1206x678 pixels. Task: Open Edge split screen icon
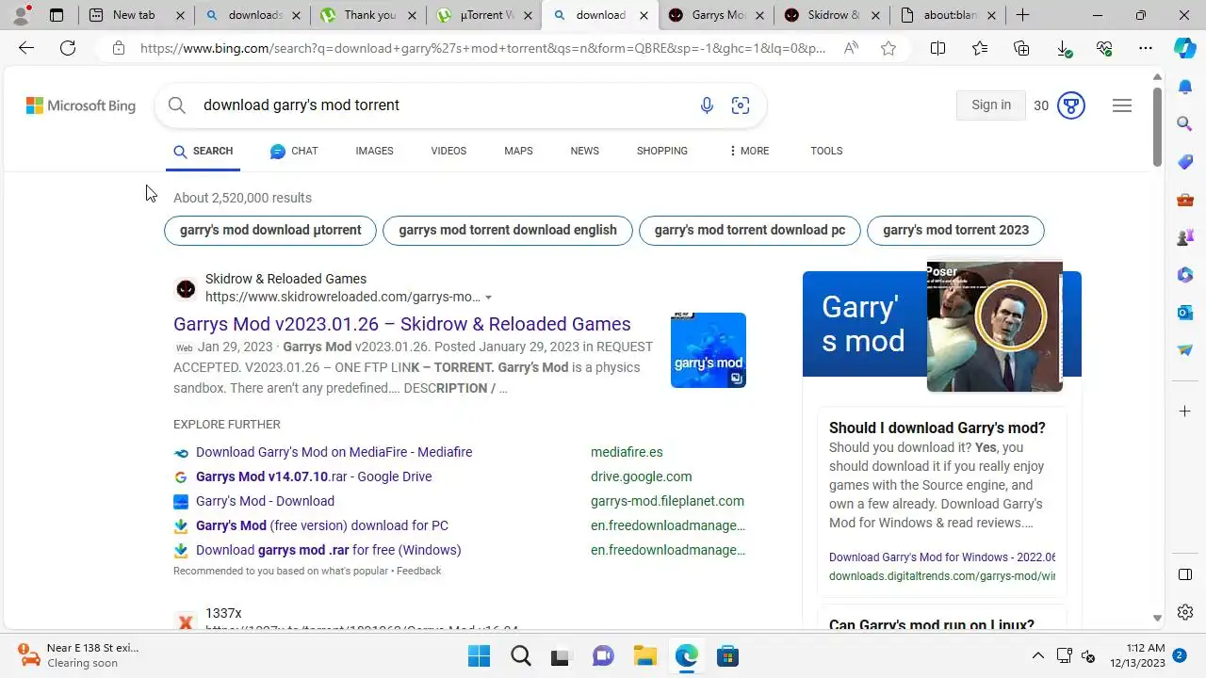[937, 48]
